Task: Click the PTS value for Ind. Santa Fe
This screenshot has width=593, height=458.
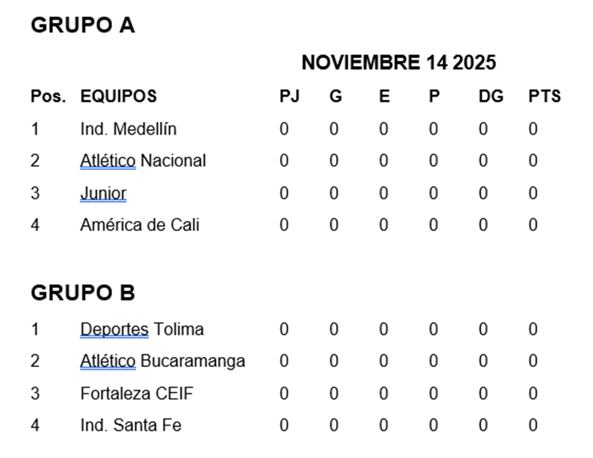Action: 533,425
